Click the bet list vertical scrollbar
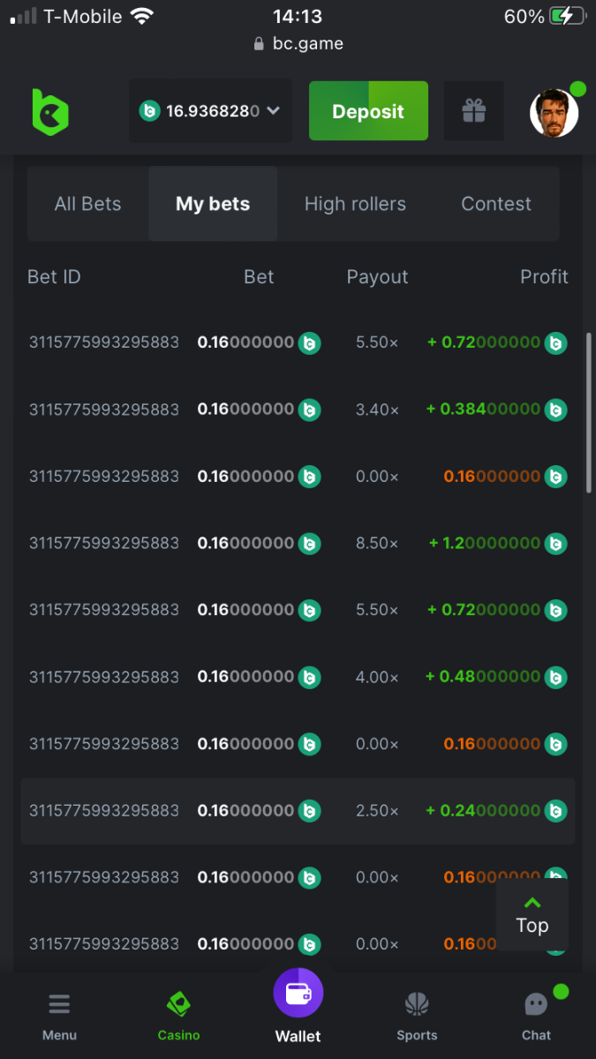Viewport: 596px width, 1059px height. click(589, 413)
